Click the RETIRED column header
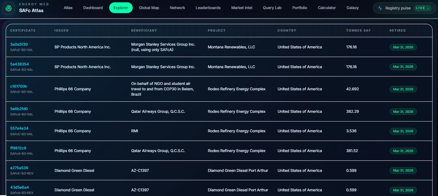The image size is (438, 196). pos(398,30)
